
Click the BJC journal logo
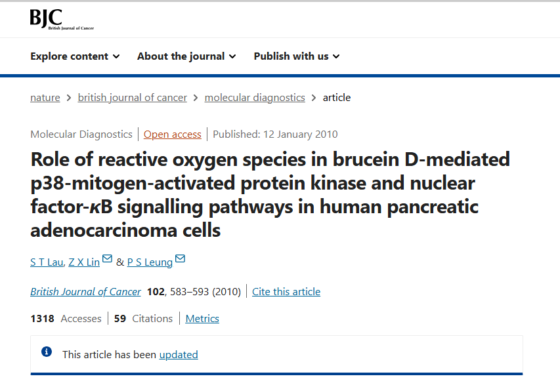coord(62,19)
